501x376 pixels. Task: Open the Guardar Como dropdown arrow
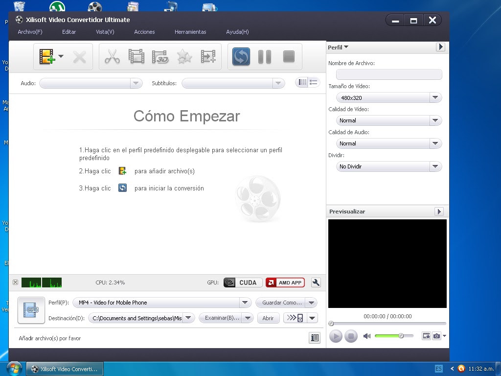tap(312, 303)
